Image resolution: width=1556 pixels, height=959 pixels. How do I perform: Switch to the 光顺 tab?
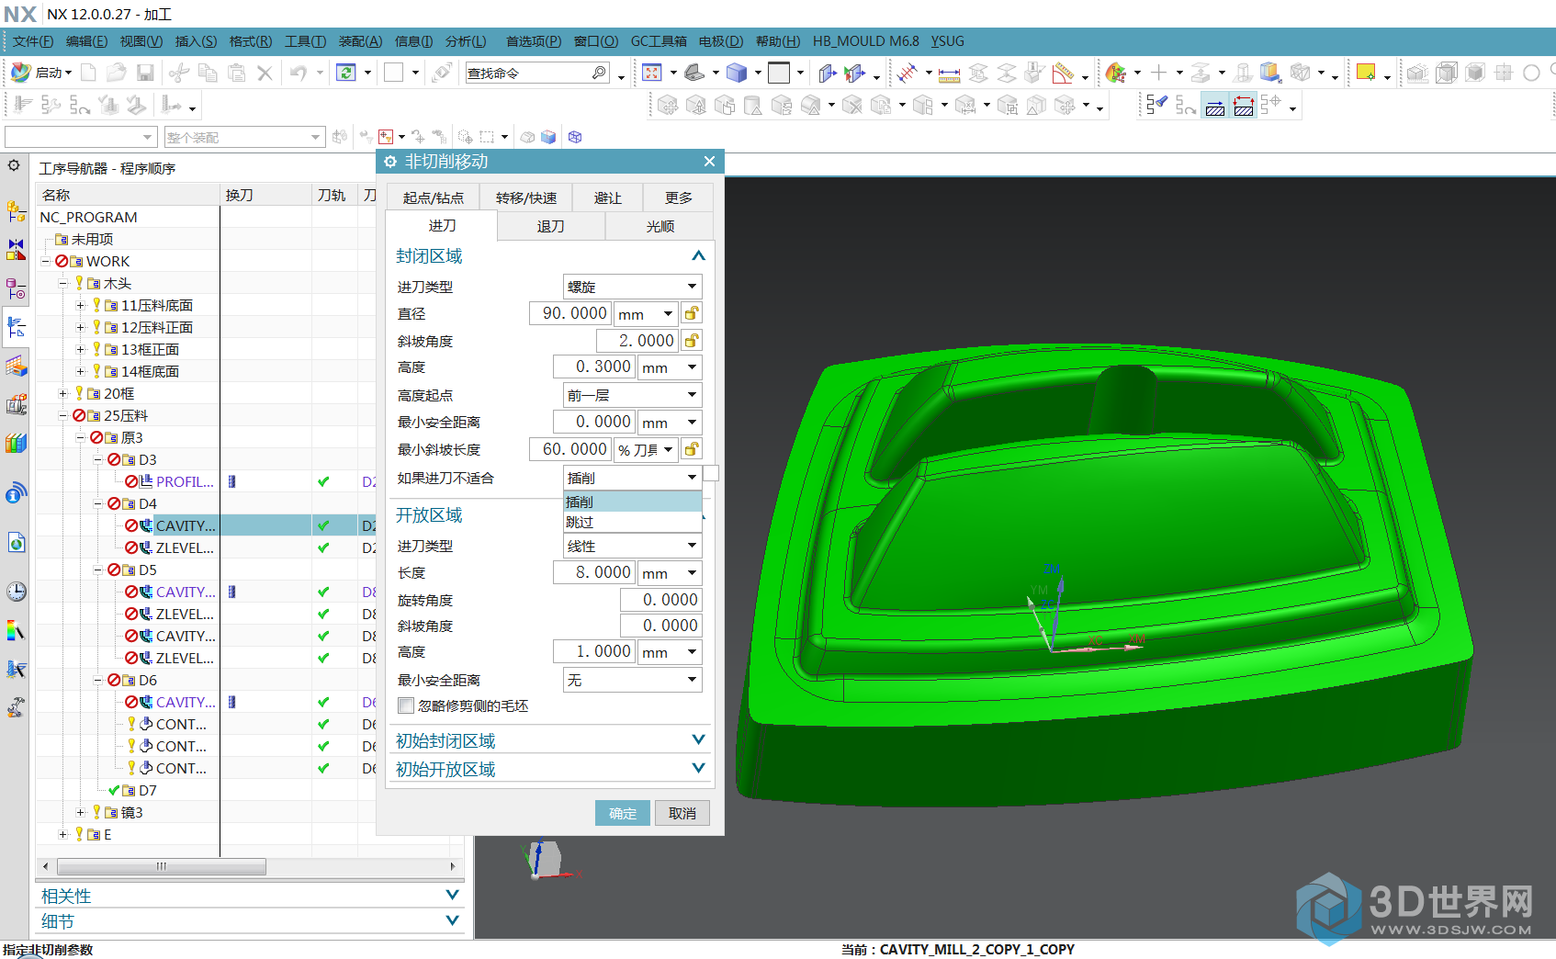tap(660, 226)
